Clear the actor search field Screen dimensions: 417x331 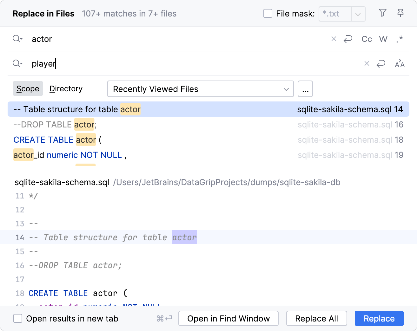tap(334, 39)
